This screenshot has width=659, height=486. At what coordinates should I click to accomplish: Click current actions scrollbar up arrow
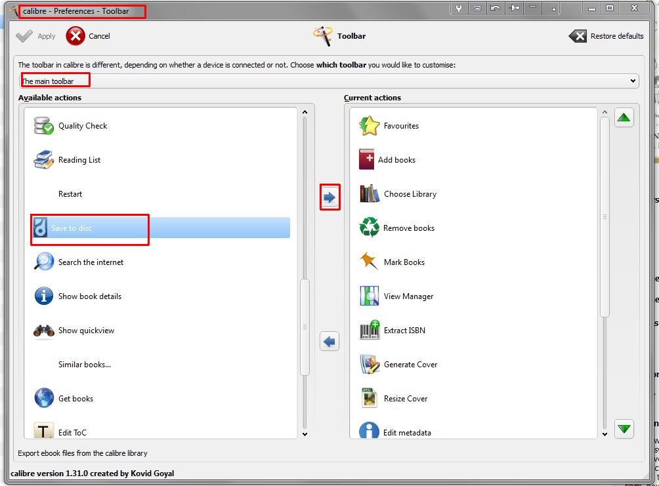[605, 112]
